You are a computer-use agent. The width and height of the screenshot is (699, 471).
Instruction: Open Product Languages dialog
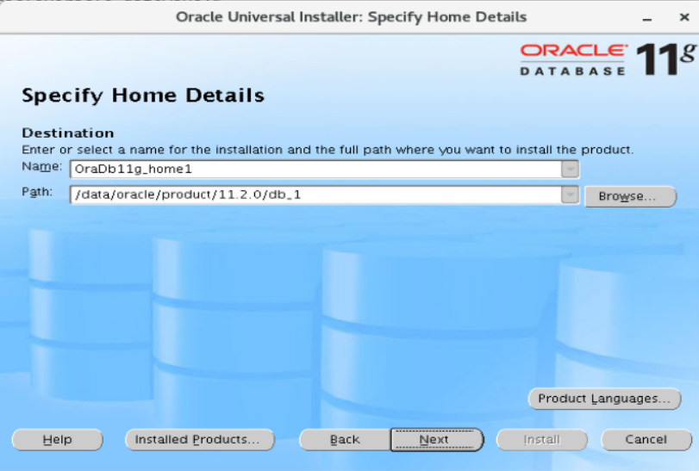[x=604, y=399]
